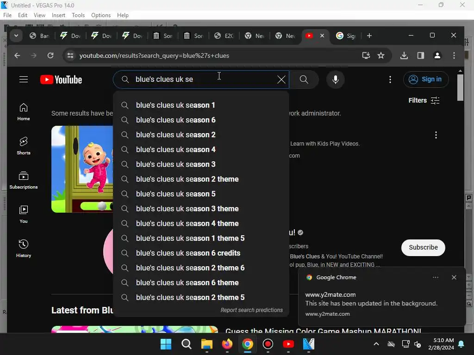The width and height of the screenshot is (474, 355).
Task: Dismiss the Google Chrome notification
Action: click(454, 277)
